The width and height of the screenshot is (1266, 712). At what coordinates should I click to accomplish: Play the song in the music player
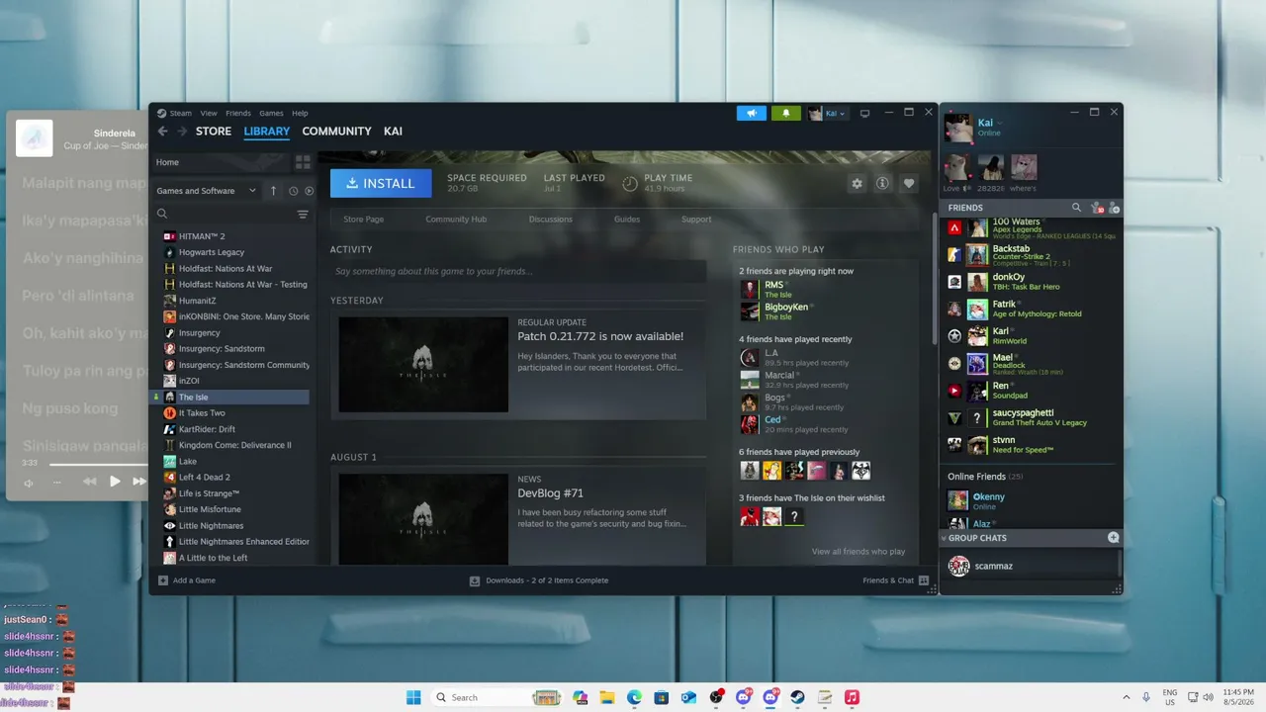click(115, 482)
